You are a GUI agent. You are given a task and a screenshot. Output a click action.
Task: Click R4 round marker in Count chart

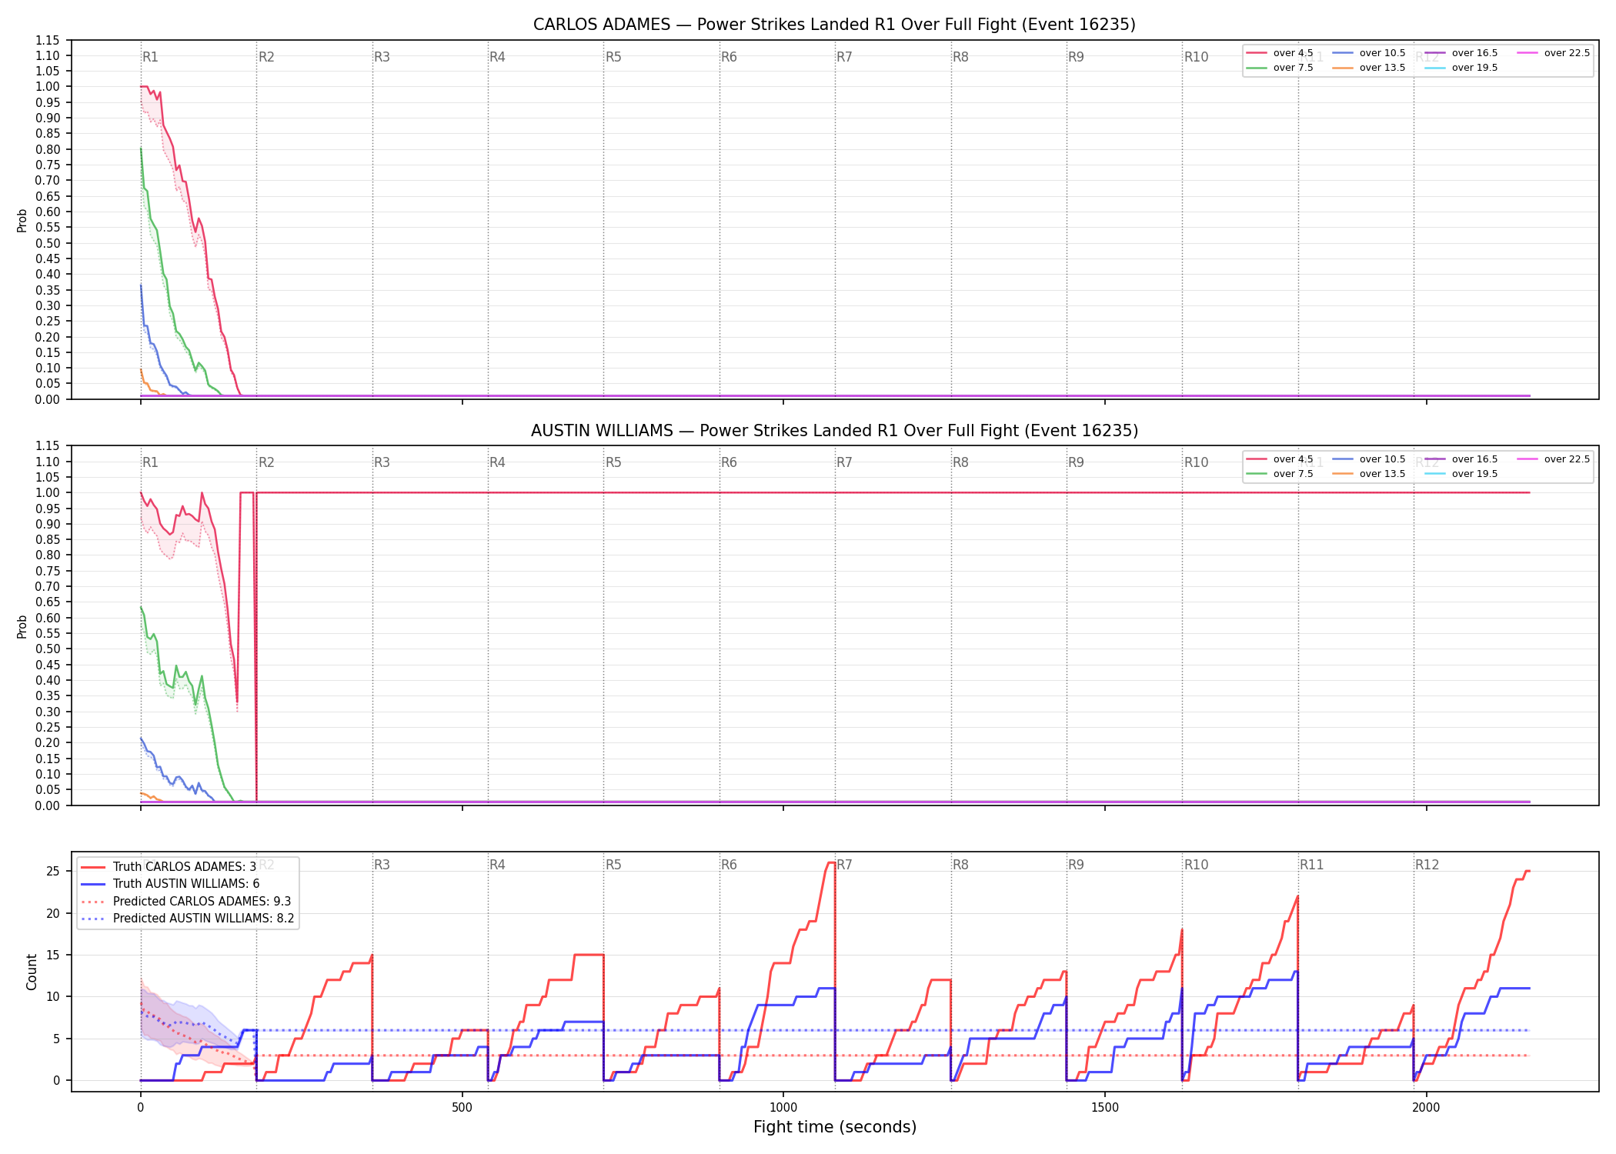coord(497,865)
